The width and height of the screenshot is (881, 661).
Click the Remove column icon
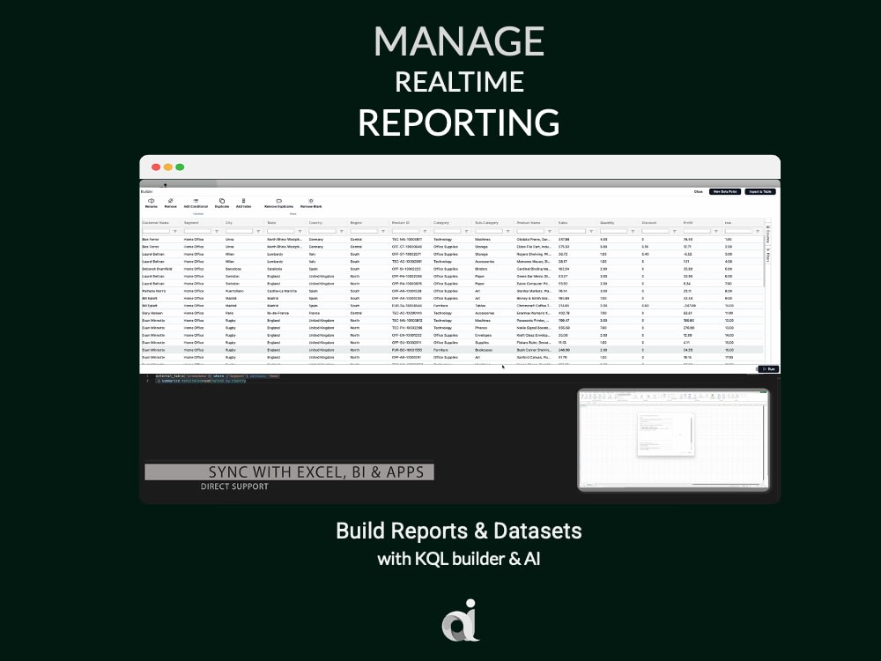pos(170,201)
